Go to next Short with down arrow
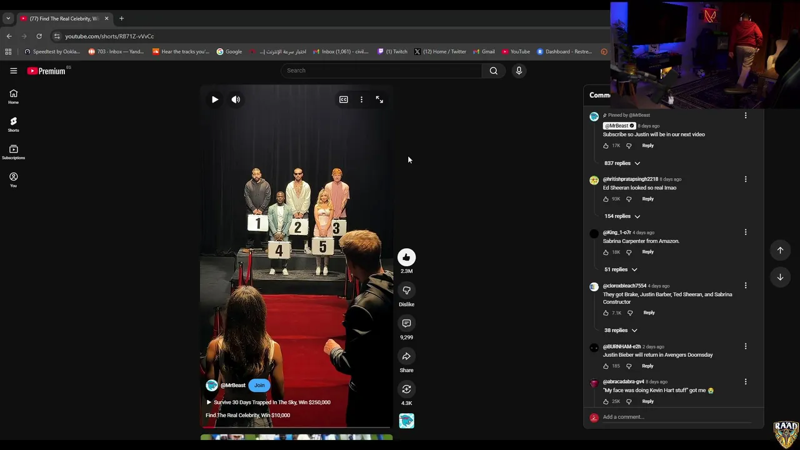800x450 pixels. coord(780,277)
